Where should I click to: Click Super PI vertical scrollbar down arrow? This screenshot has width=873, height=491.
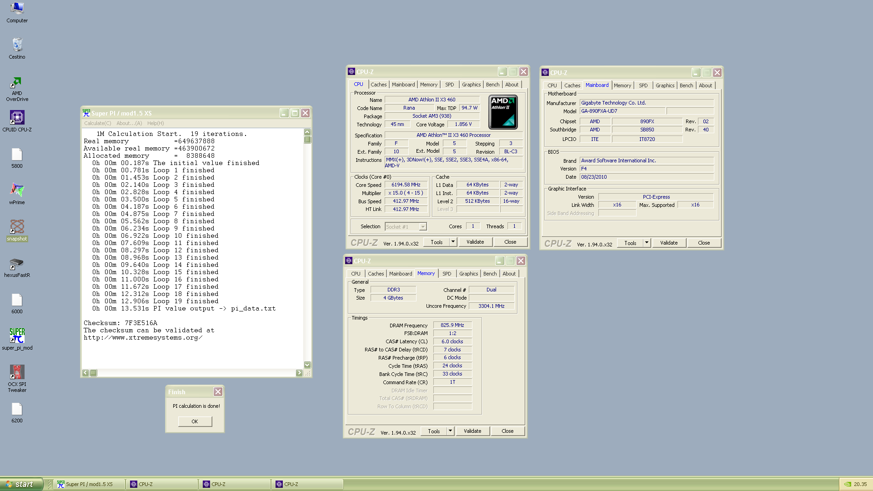click(x=307, y=365)
